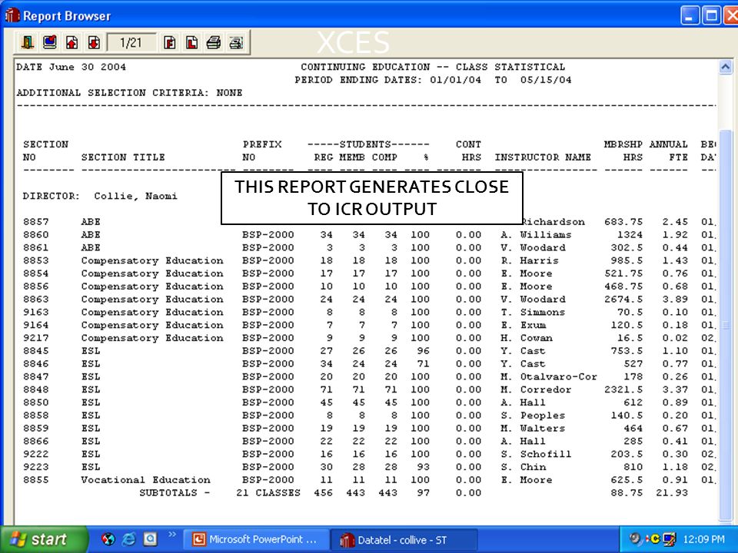Click the computer tray icon beside clock

669,539
